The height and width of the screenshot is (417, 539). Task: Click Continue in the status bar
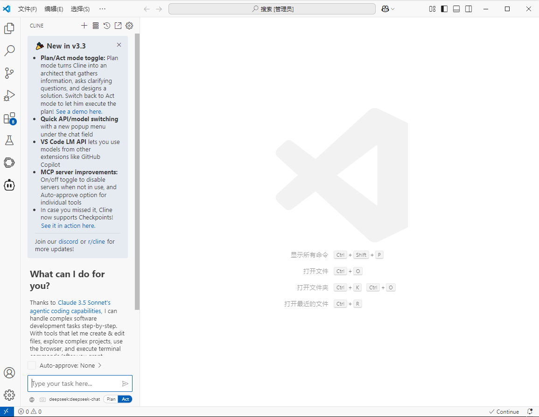[504, 411]
